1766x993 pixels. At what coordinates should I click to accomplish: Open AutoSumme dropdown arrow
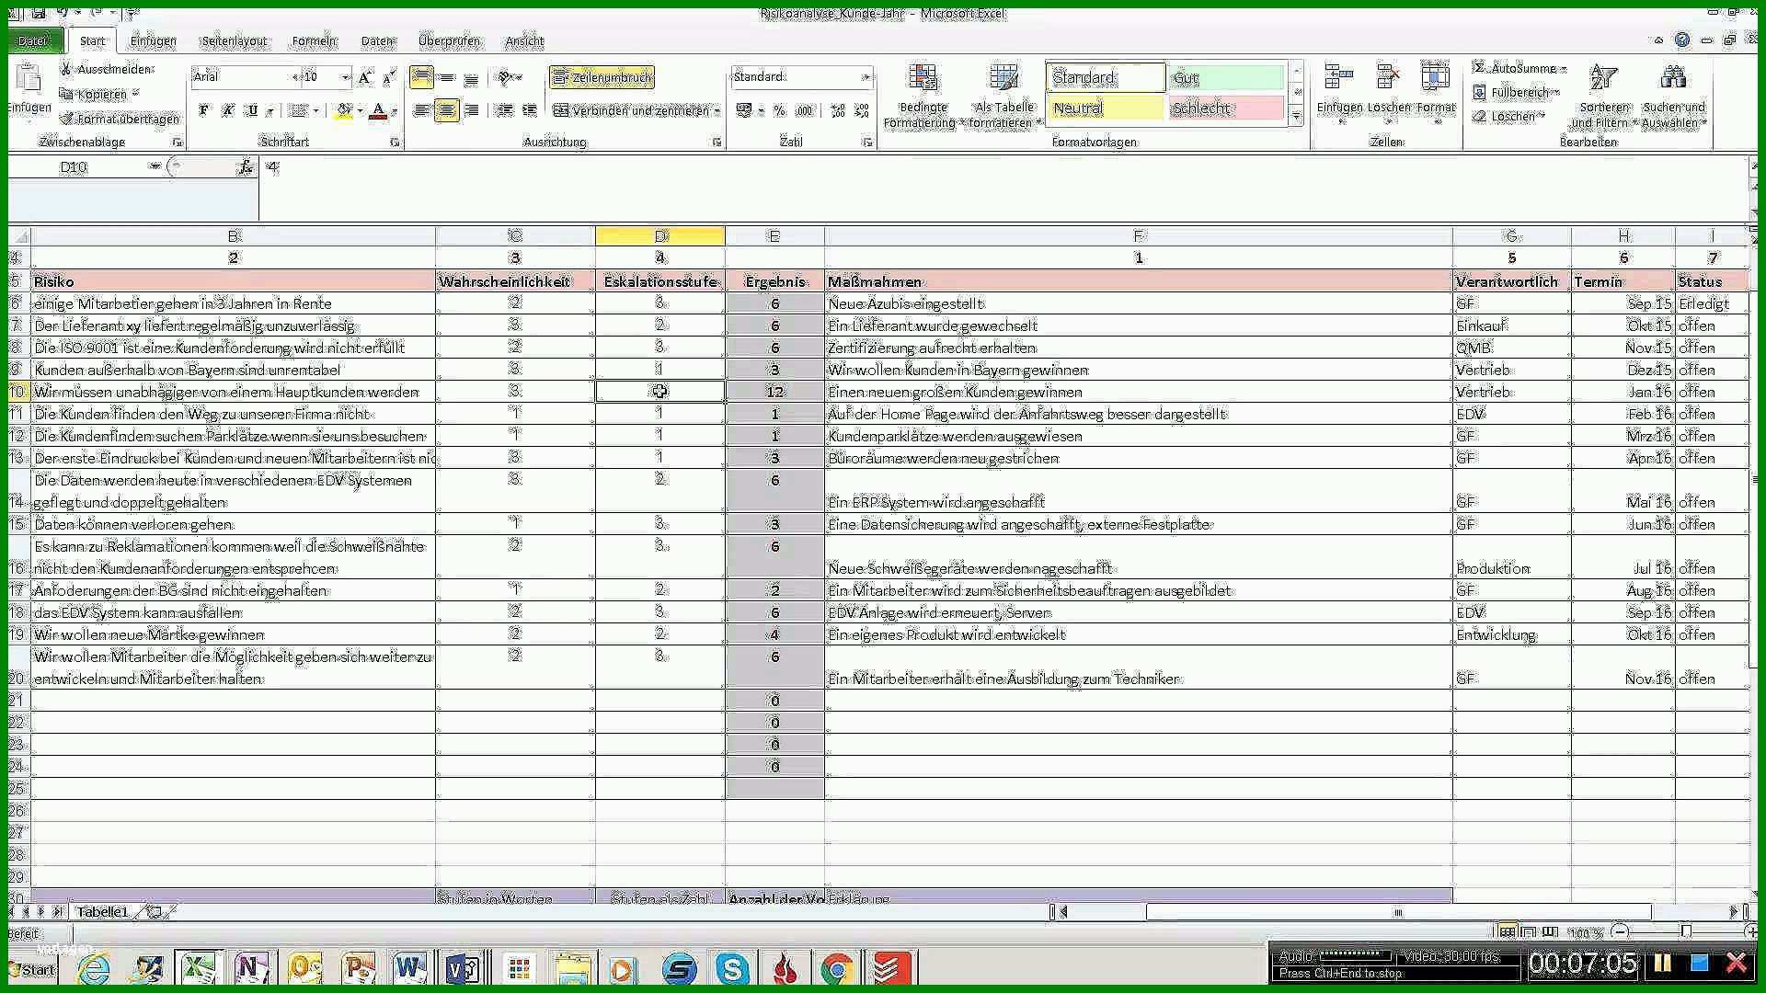[x=1563, y=69]
